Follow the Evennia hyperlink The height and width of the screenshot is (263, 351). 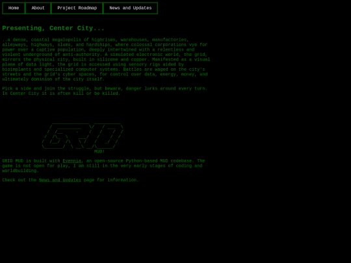(72, 161)
